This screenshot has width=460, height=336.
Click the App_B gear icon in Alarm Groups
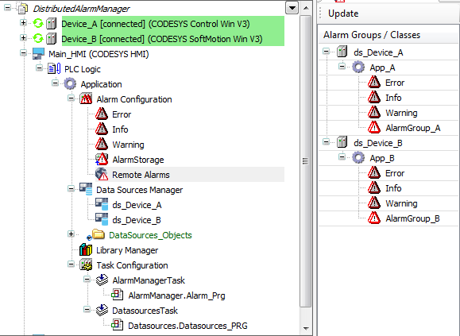coord(358,158)
